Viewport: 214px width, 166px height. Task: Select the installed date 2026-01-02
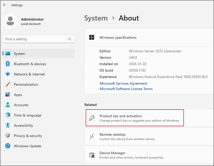138,64
